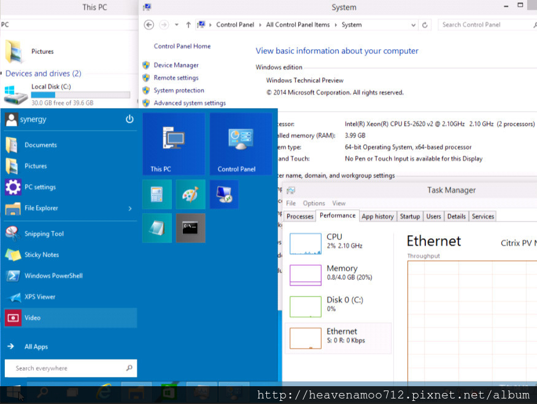537x404 pixels.
Task: Open Device Manager from the System sidebar
Action: pyautogui.click(x=176, y=65)
